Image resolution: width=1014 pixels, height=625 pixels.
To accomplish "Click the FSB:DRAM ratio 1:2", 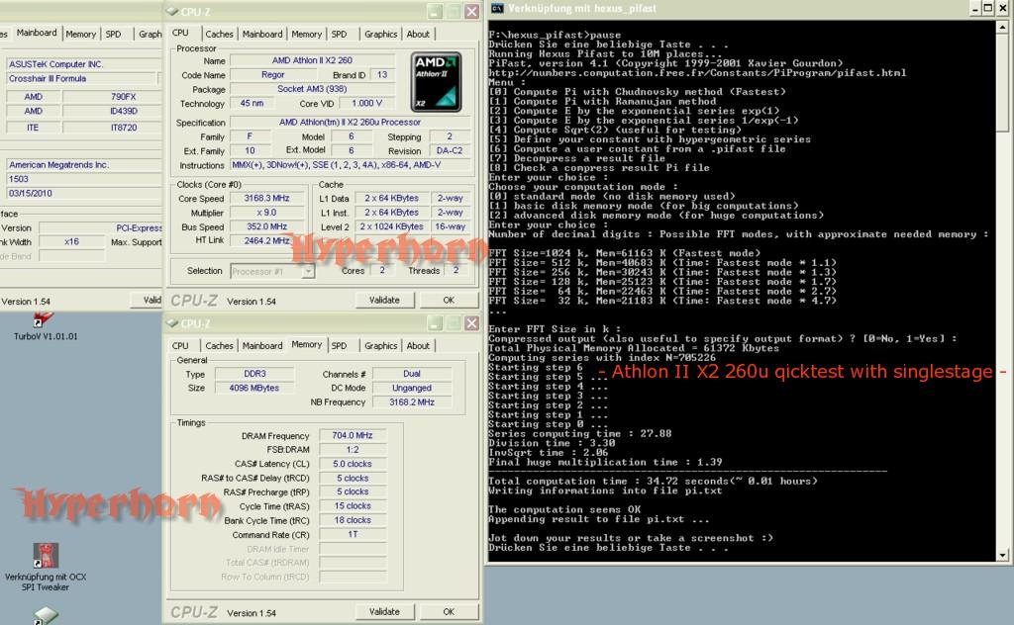I will 353,449.
